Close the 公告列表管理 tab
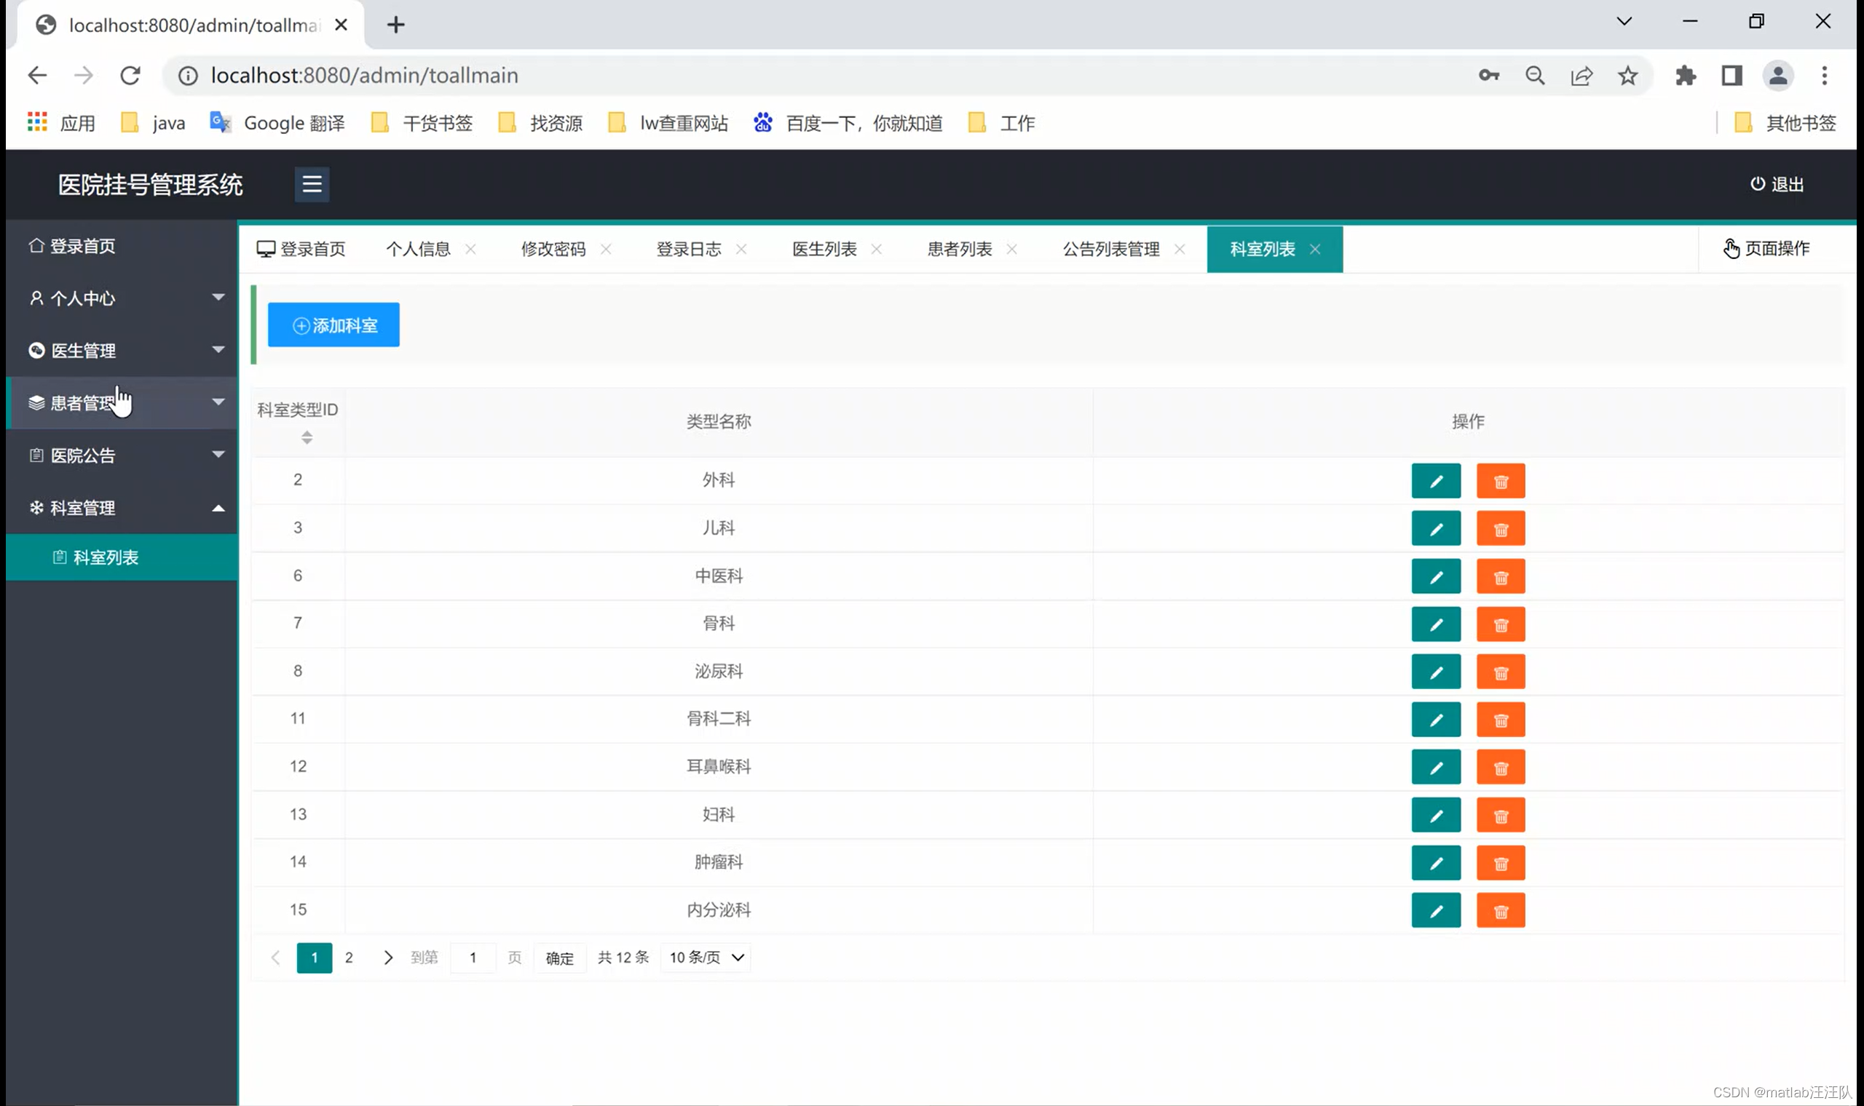This screenshot has height=1106, width=1864. tap(1180, 249)
